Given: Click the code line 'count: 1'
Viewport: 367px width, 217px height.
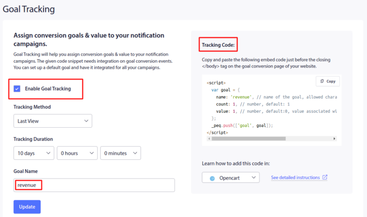Looking at the screenshot, I should click(x=253, y=104).
